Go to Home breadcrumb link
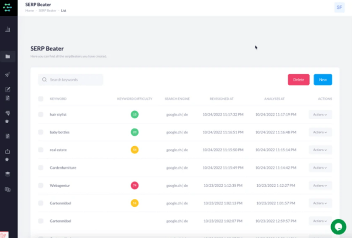This screenshot has height=238, width=352. click(29, 10)
